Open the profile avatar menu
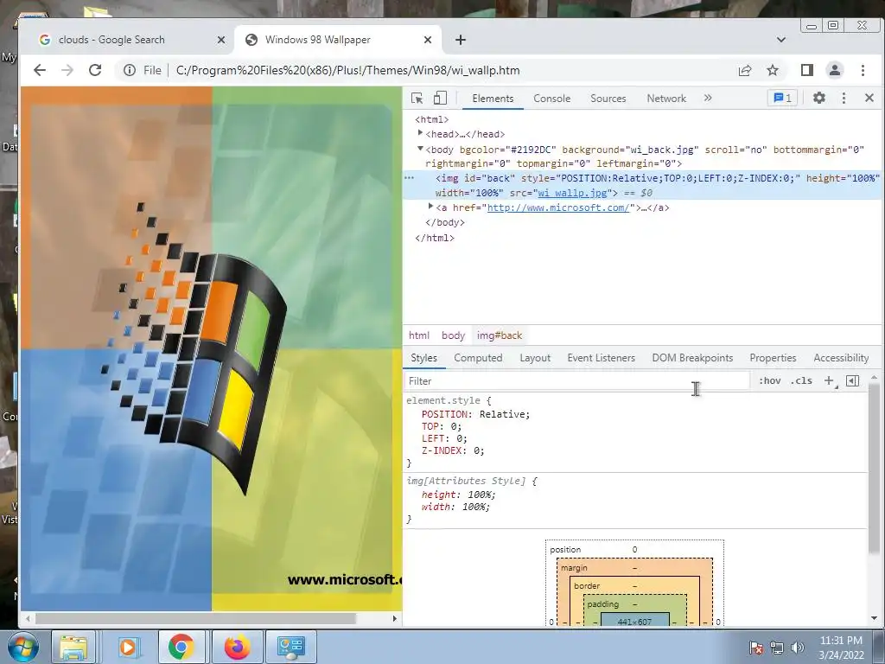This screenshot has height=664, width=885. 834,70
